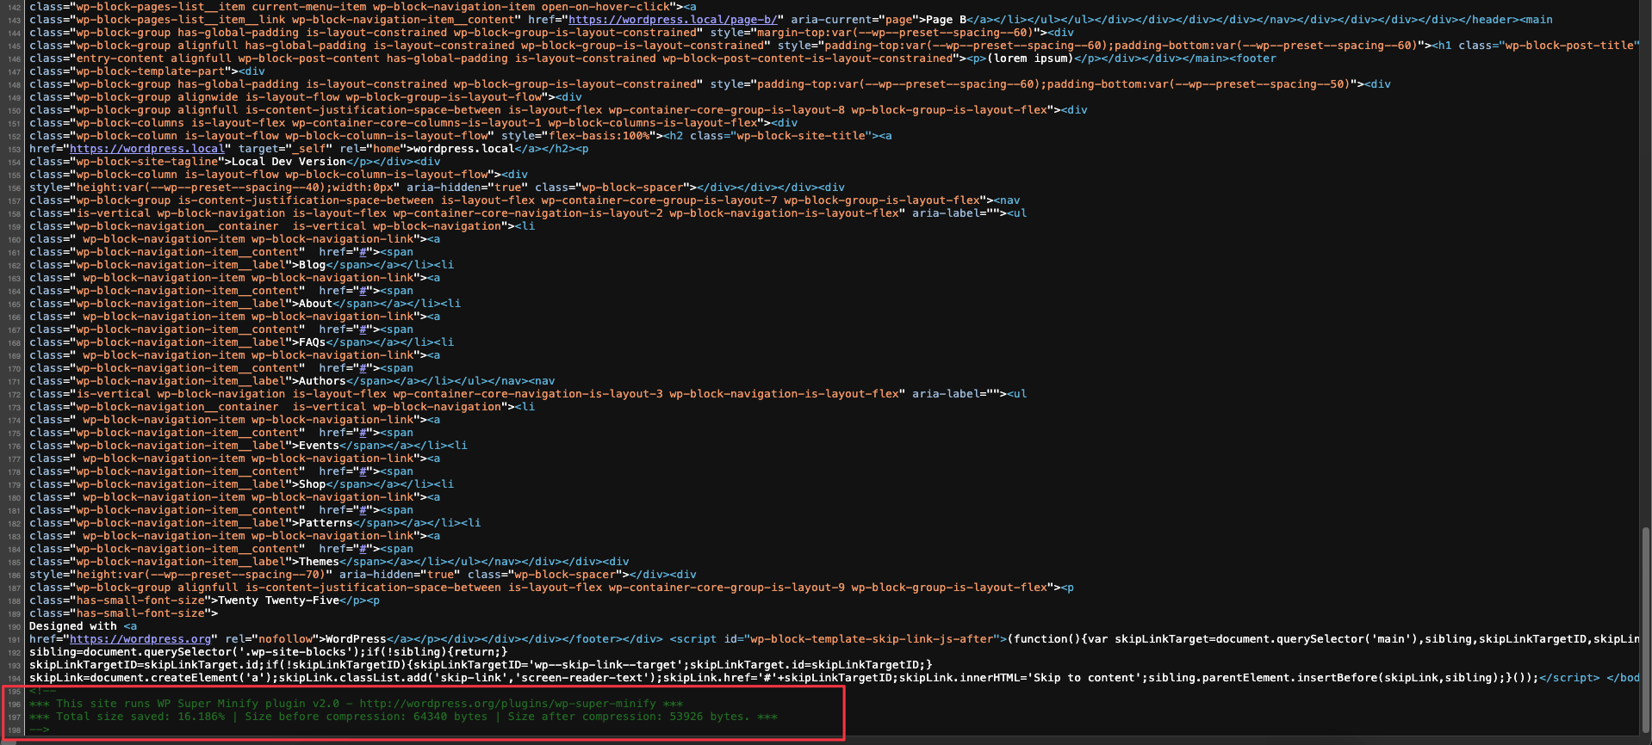The height and width of the screenshot is (745, 1652).
Task: Click the 'Events' label text
Action: 319,445
